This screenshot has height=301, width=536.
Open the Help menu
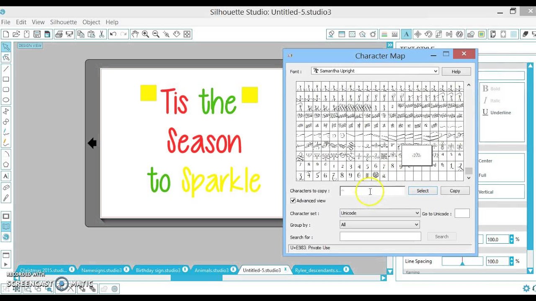pyautogui.click(x=112, y=22)
